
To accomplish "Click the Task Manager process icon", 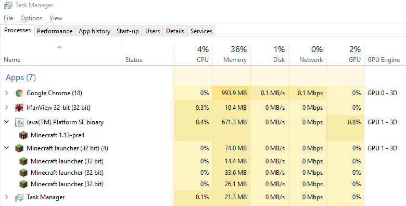I will coord(19,198).
